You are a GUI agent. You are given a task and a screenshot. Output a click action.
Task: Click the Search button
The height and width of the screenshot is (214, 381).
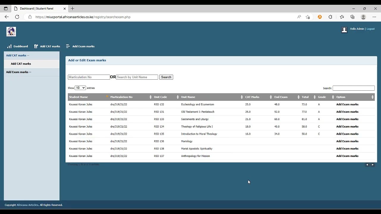click(x=166, y=77)
